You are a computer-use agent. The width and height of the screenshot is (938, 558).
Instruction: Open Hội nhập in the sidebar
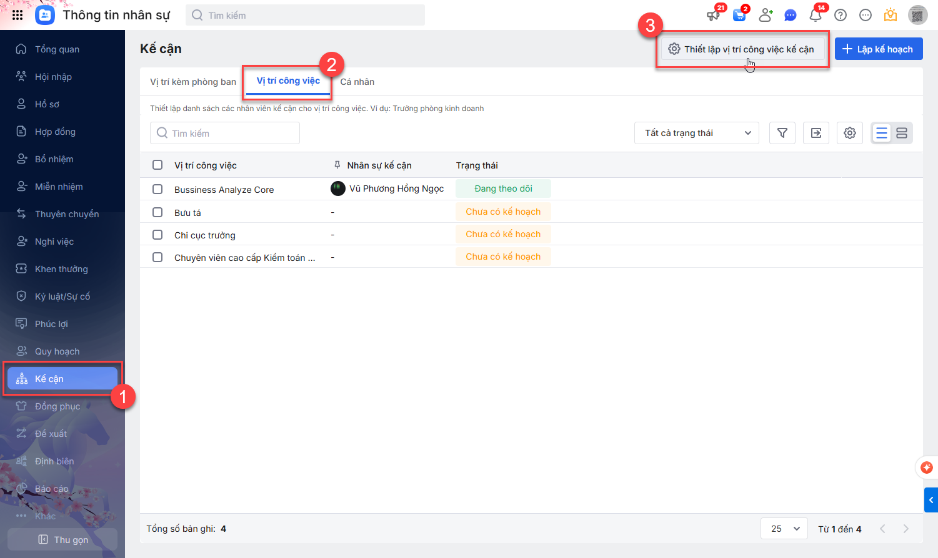(x=62, y=77)
